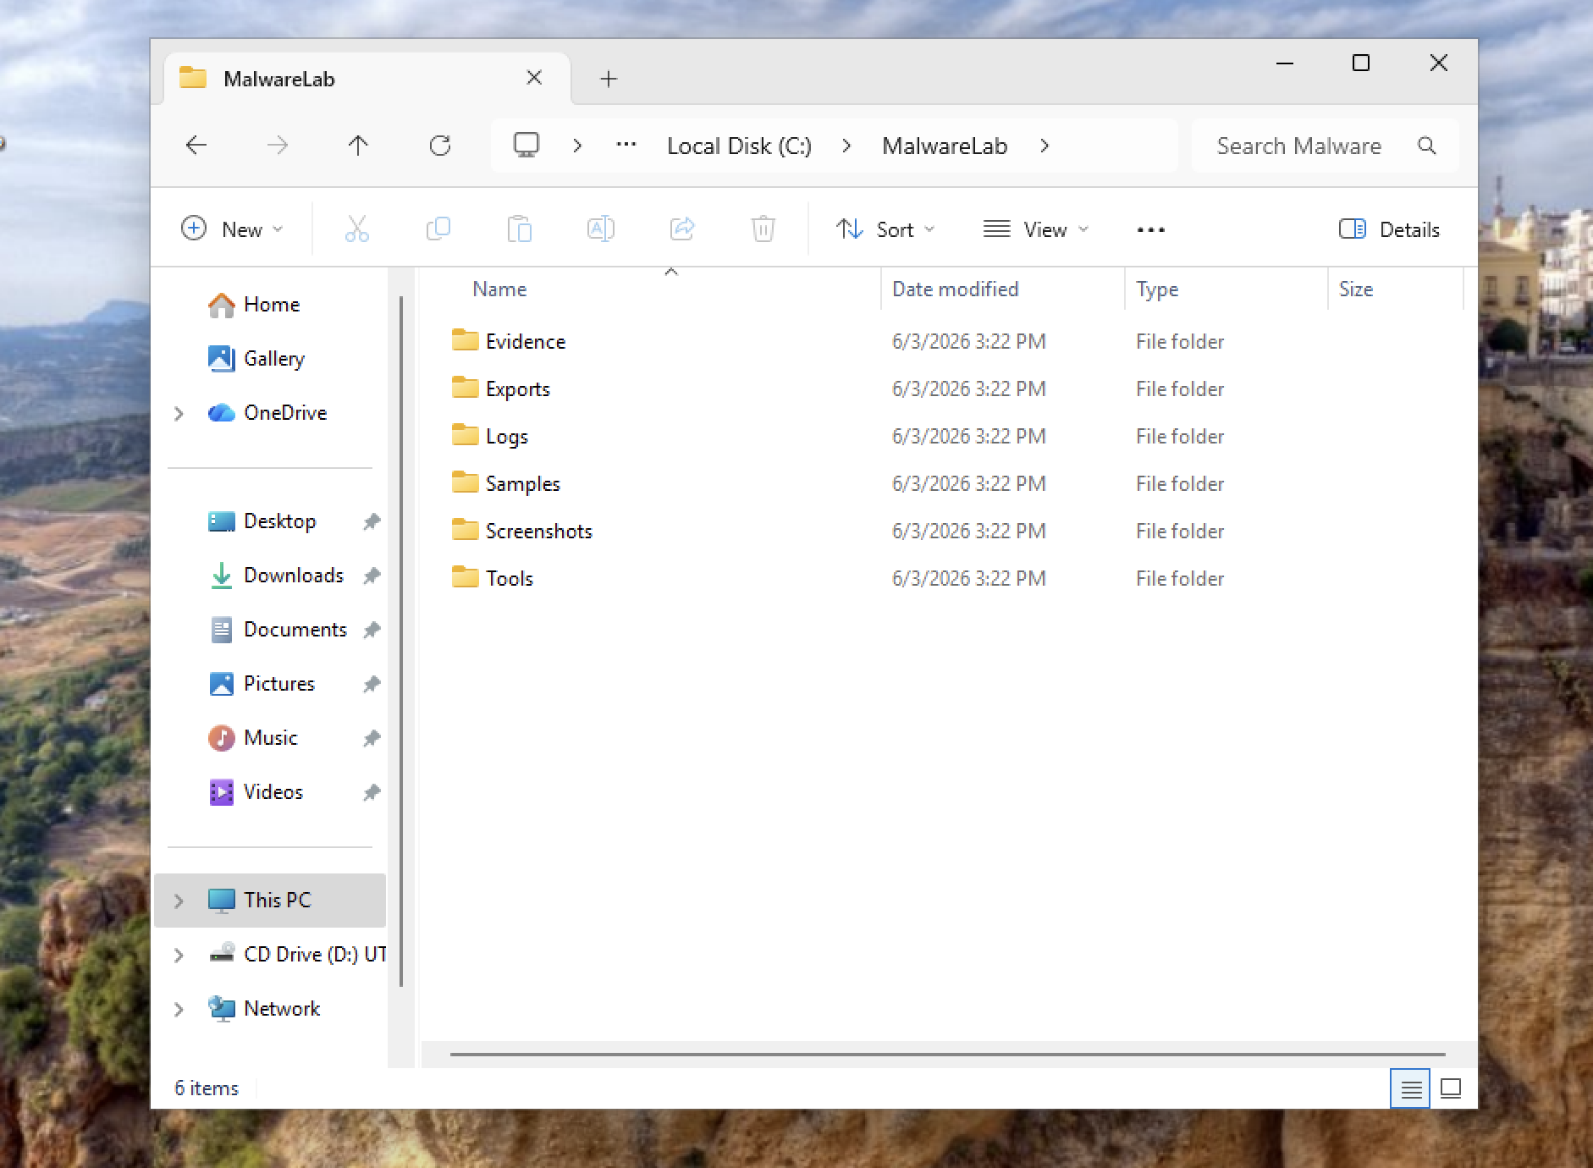Go up one folder level
This screenshot has width=1593, height=1168.
(358, 146)
